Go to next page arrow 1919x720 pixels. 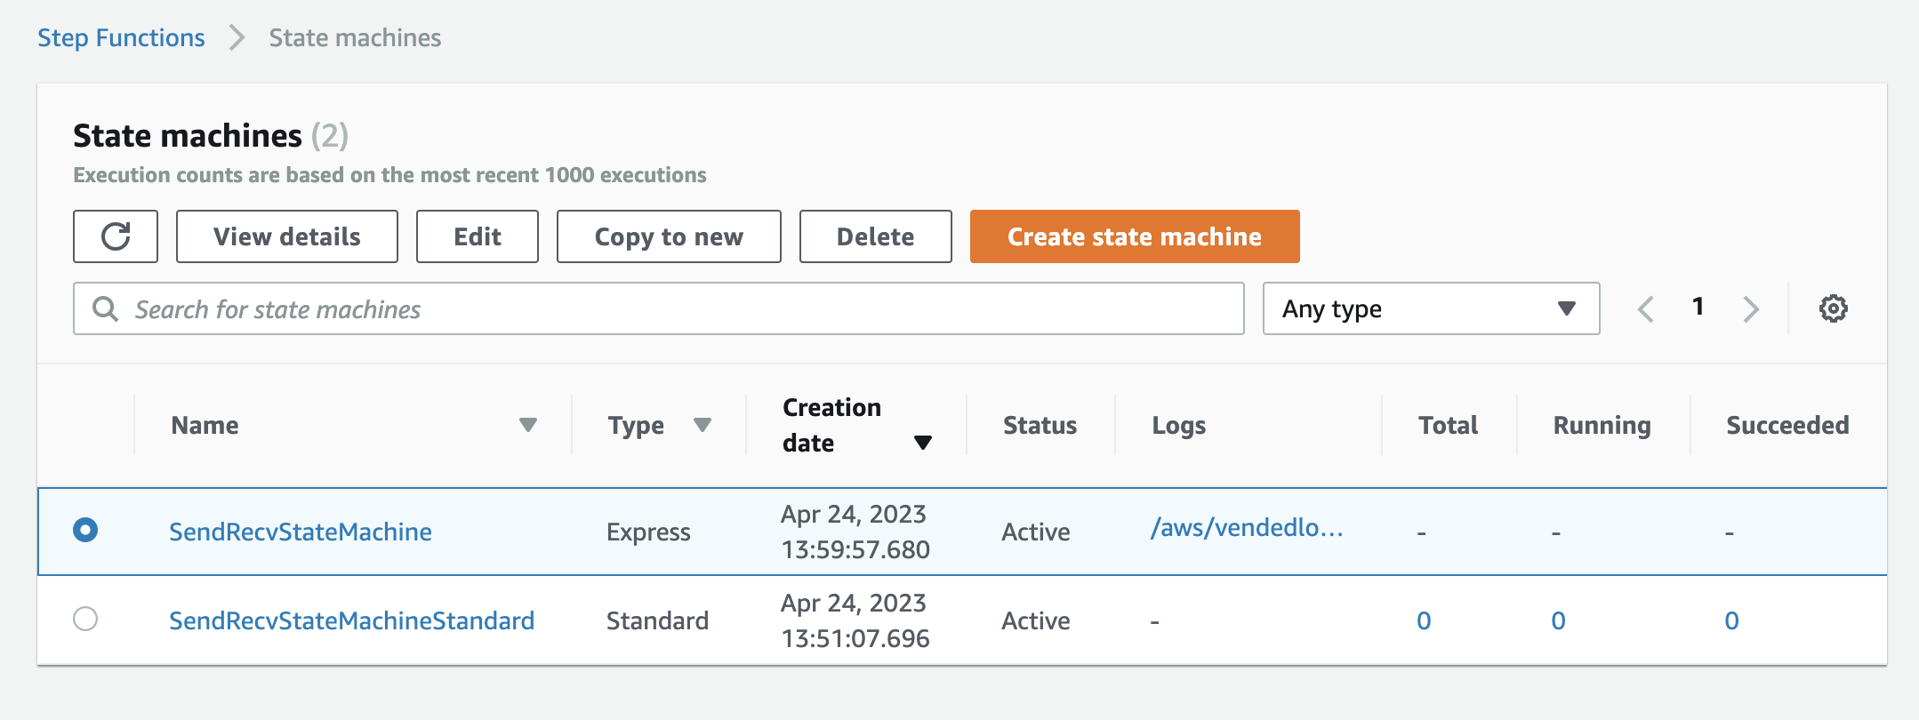point(1751,308)
